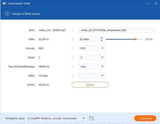
Task: Open the Format dropdown showing MP3
Action: [92, 48]
